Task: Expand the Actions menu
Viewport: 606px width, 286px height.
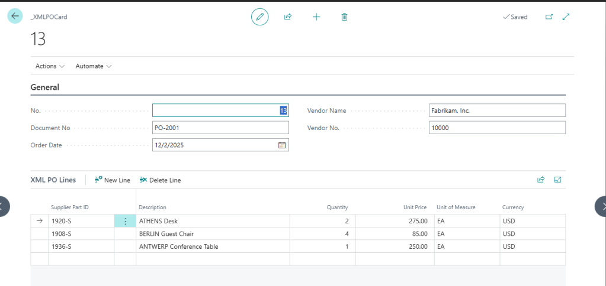Action: click(50, 66)
